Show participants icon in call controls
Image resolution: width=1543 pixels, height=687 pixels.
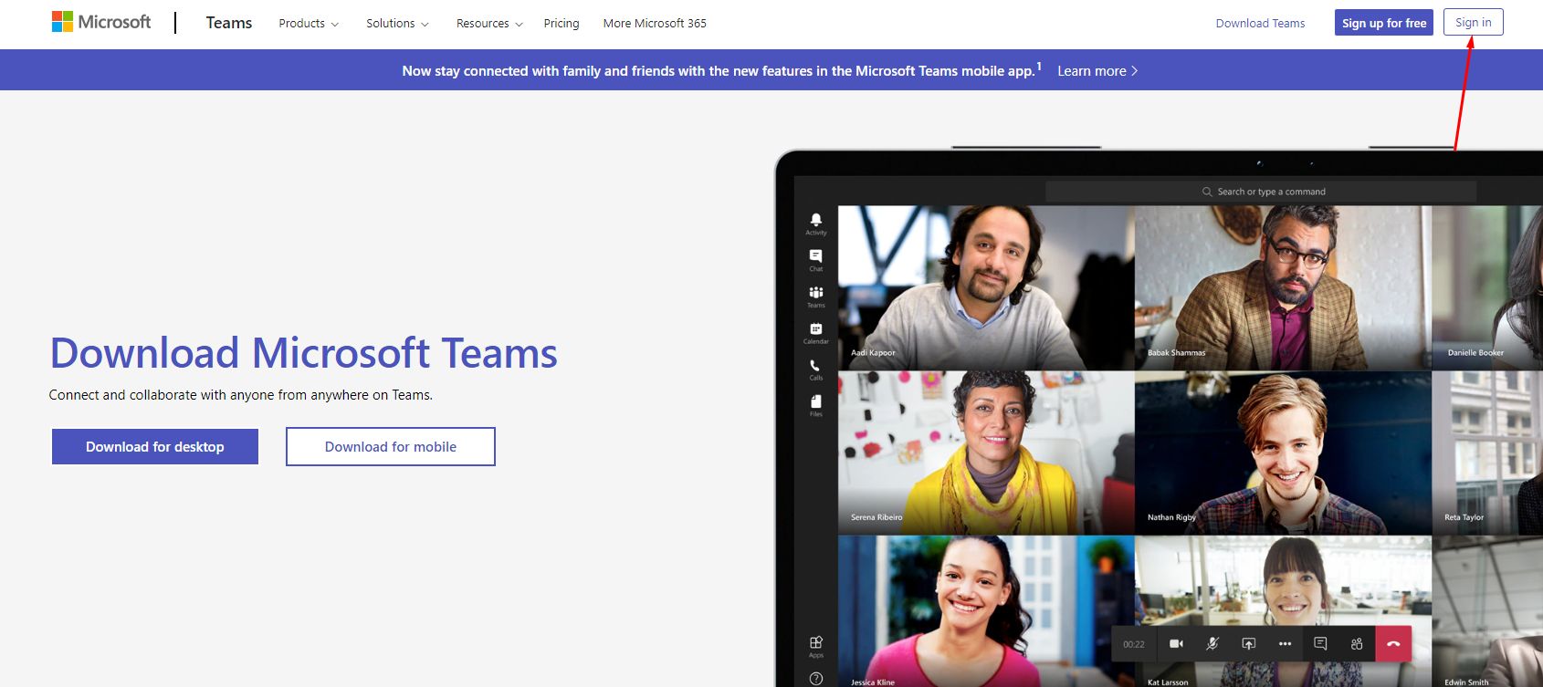(1357, 644)
